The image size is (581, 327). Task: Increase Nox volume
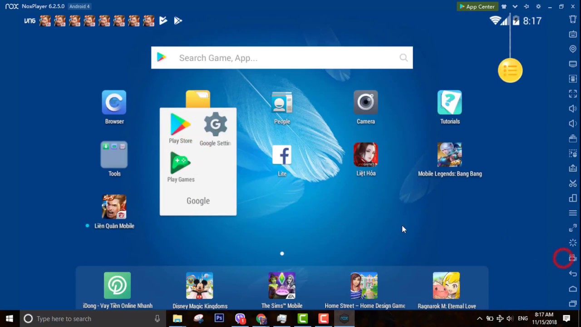[x=573, y=109]
